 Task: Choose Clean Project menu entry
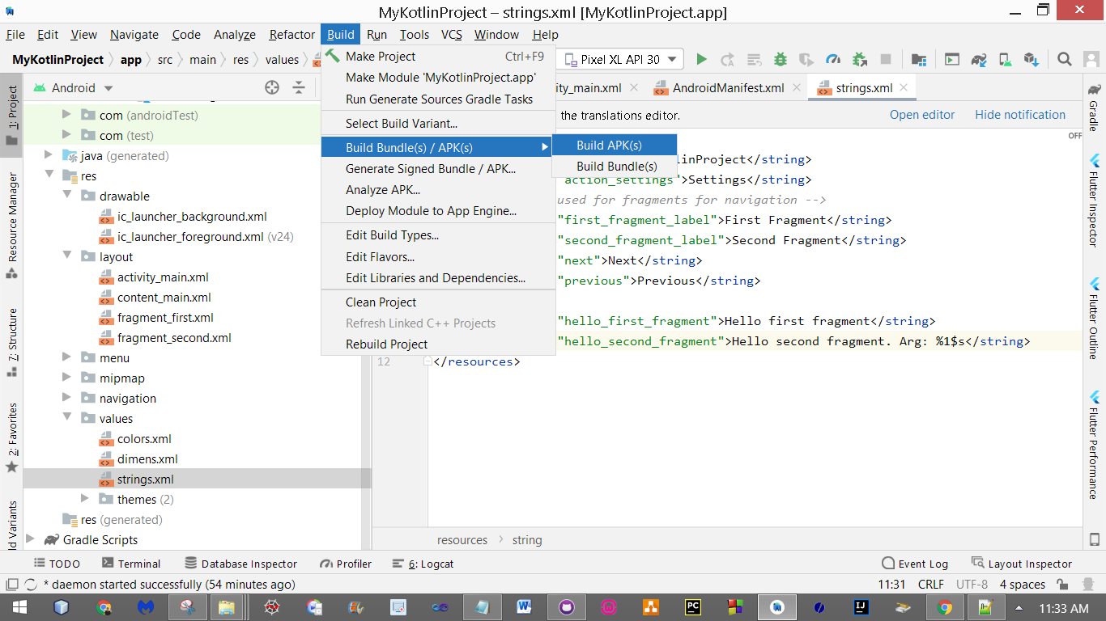tap(438, 302)
